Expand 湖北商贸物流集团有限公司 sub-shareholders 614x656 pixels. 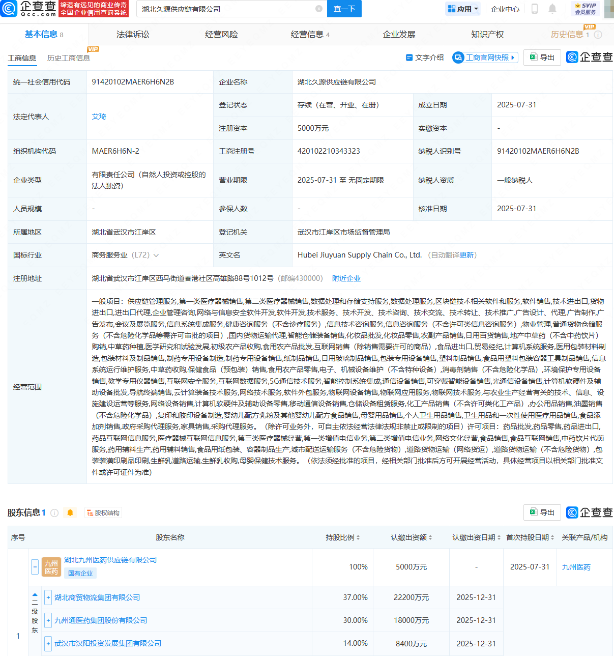[48, 597]
